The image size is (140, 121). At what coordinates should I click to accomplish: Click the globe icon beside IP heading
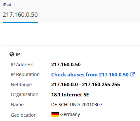(12, 54)
